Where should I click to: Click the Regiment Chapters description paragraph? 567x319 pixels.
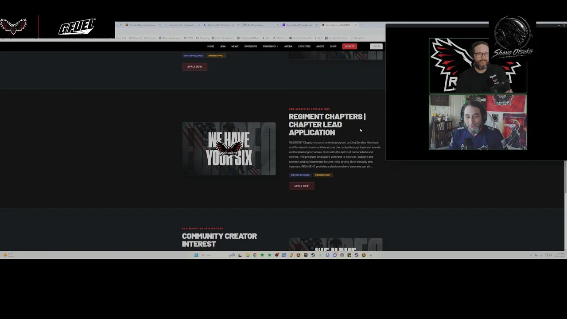335,155
